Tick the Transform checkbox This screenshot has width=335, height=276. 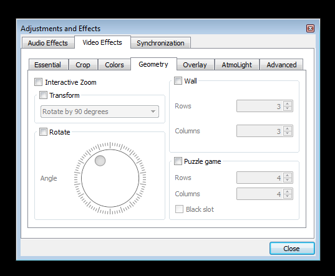point(43,95)
